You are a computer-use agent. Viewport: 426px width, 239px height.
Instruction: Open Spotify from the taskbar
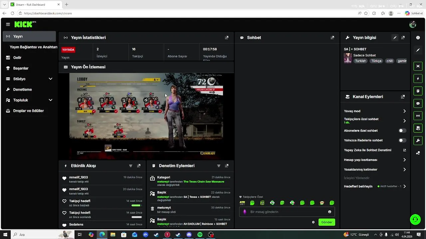pos(200,235)
